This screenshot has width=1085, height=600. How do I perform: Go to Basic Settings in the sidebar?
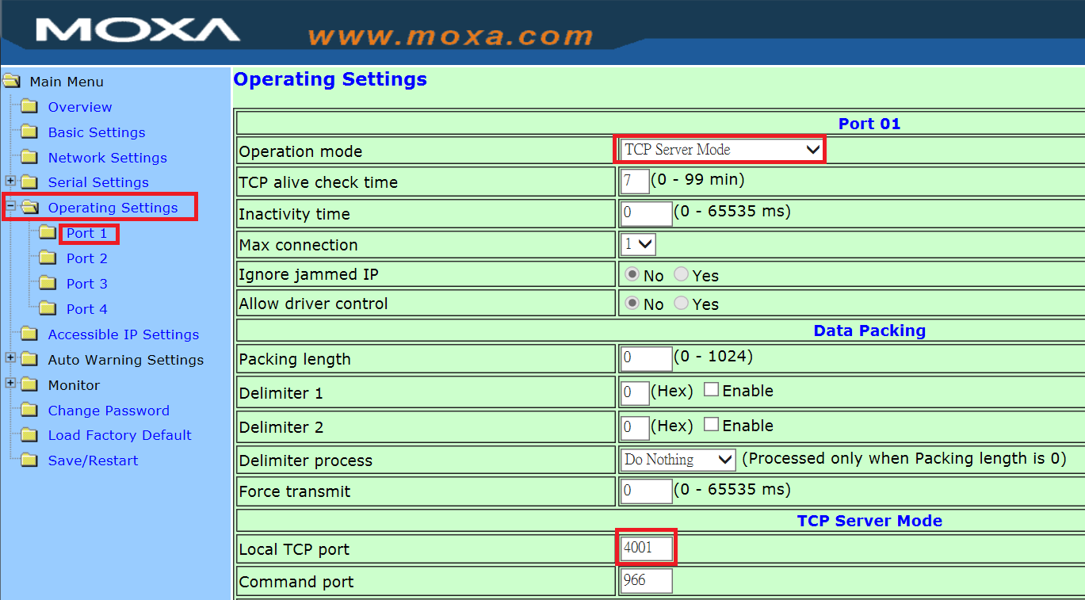96,132
